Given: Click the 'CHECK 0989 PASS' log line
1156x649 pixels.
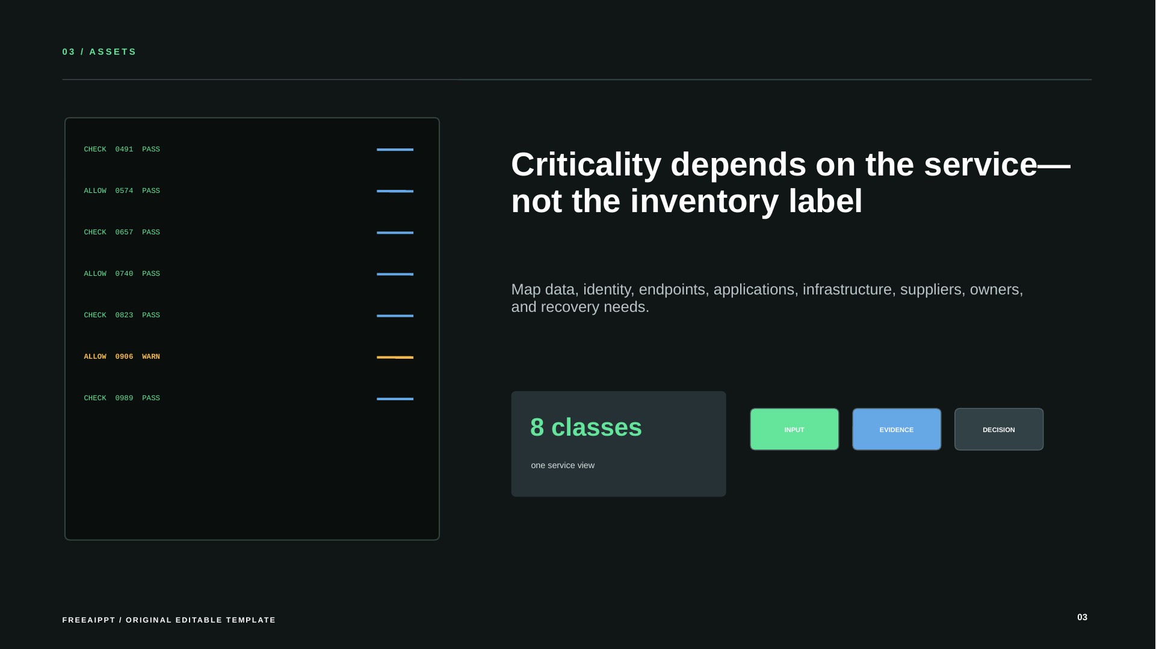Looking at the screenshot, I should click(x=122, y=398).
